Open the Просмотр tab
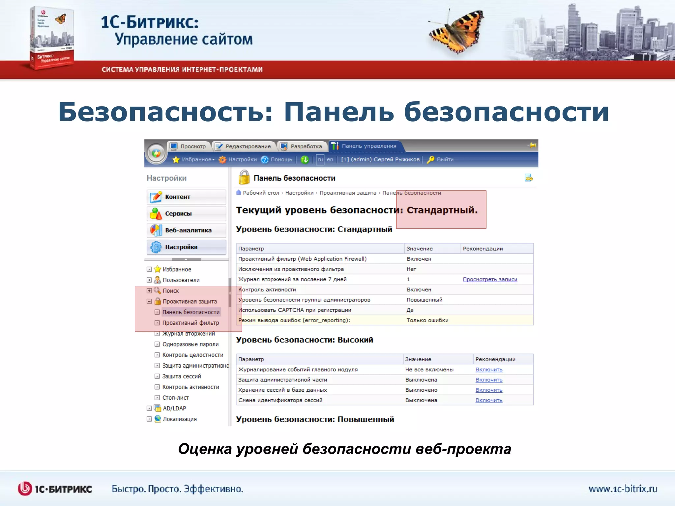Screen dimensions: 675x506 [190, 146]
